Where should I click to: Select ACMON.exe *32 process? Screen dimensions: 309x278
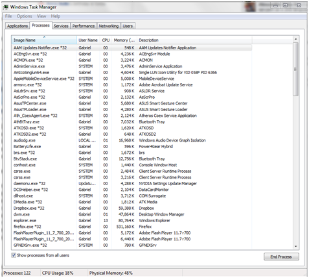point(132,60)
